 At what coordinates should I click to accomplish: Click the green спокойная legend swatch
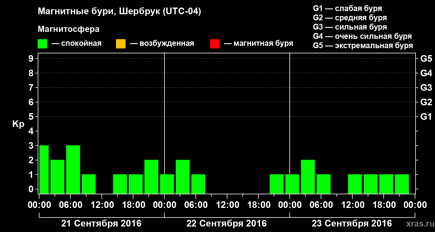pos(43,44)
